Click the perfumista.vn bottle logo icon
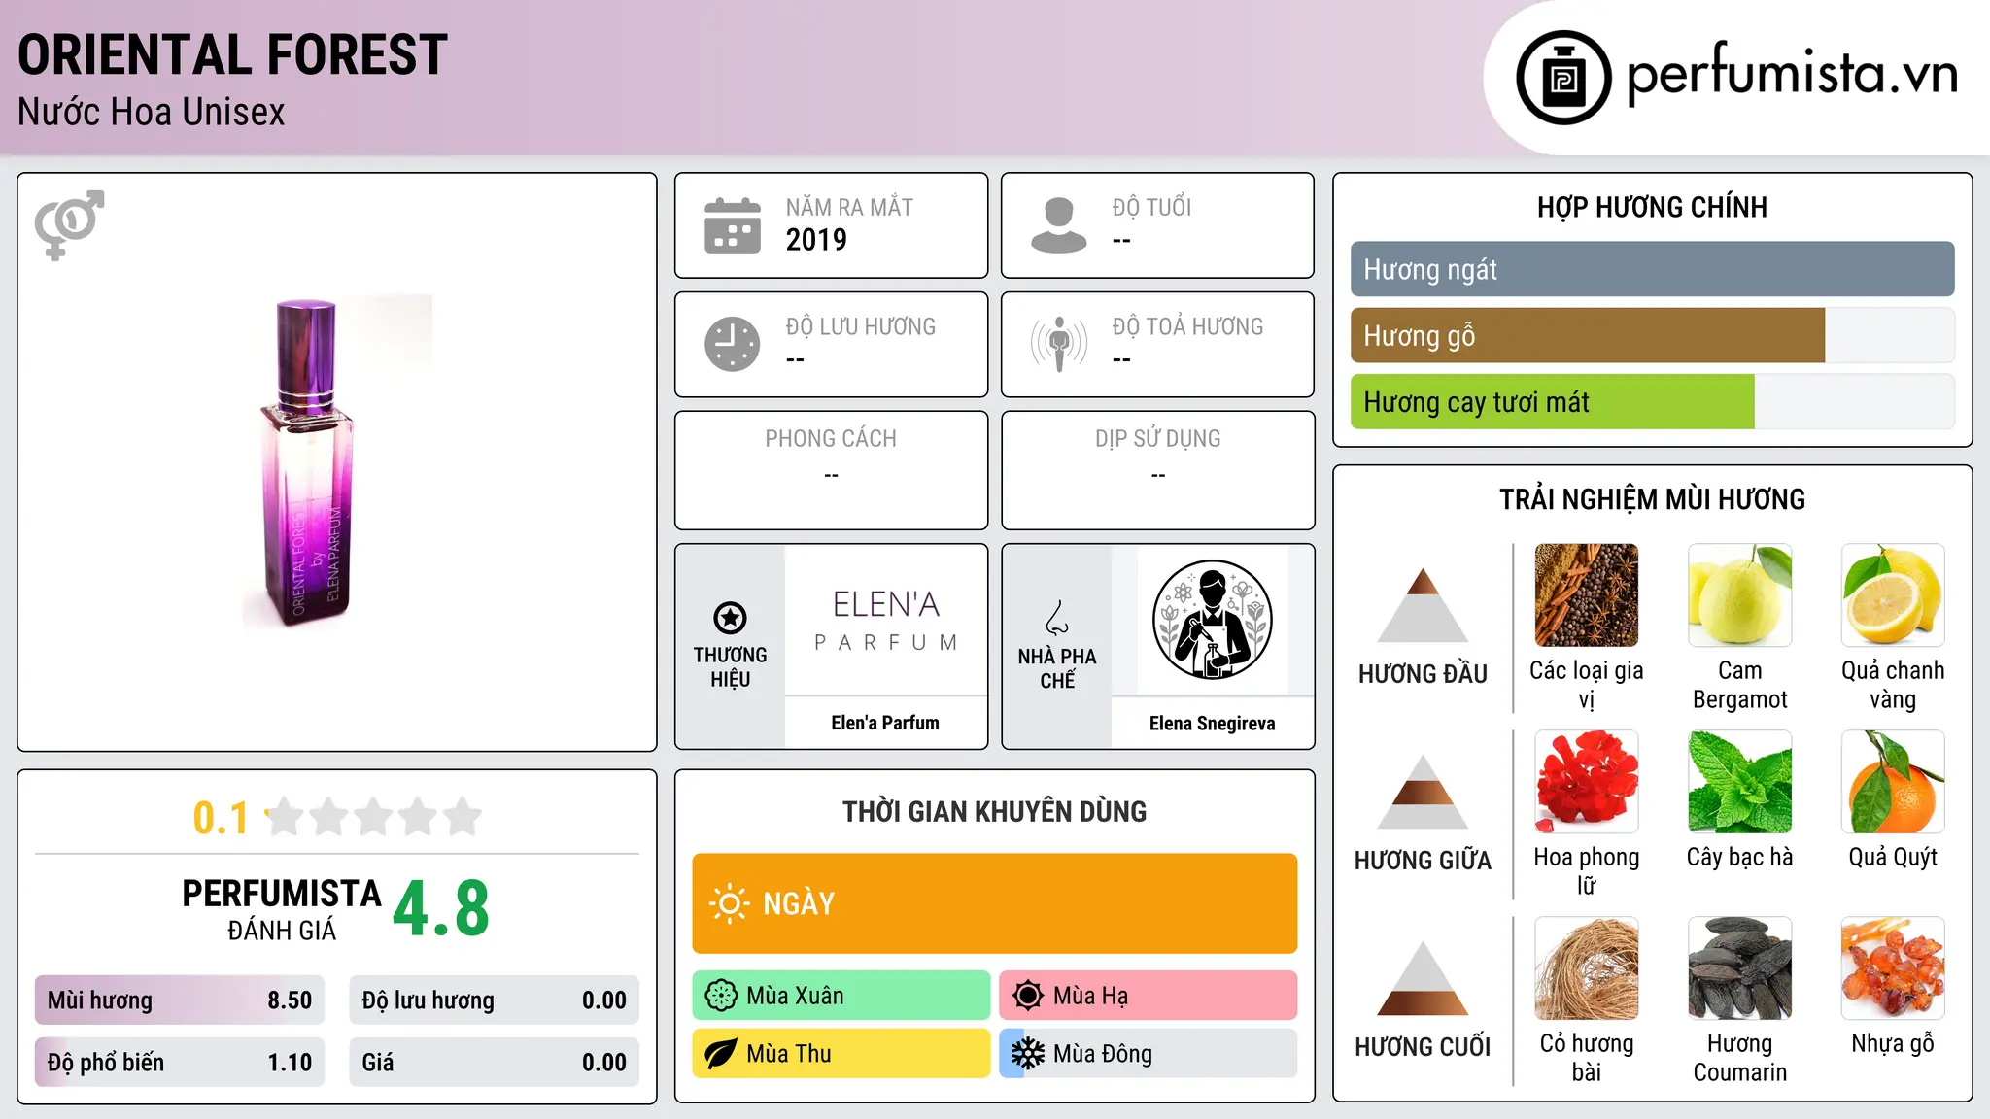Image resolution: width=1990 pixels, height=1119 pixels. 1563,78
